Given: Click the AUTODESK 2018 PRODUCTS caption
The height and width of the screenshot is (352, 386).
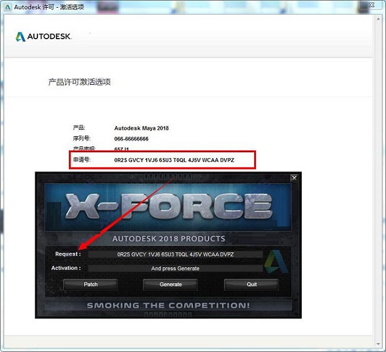Looking at the screenshot, I should coord(169,239).
